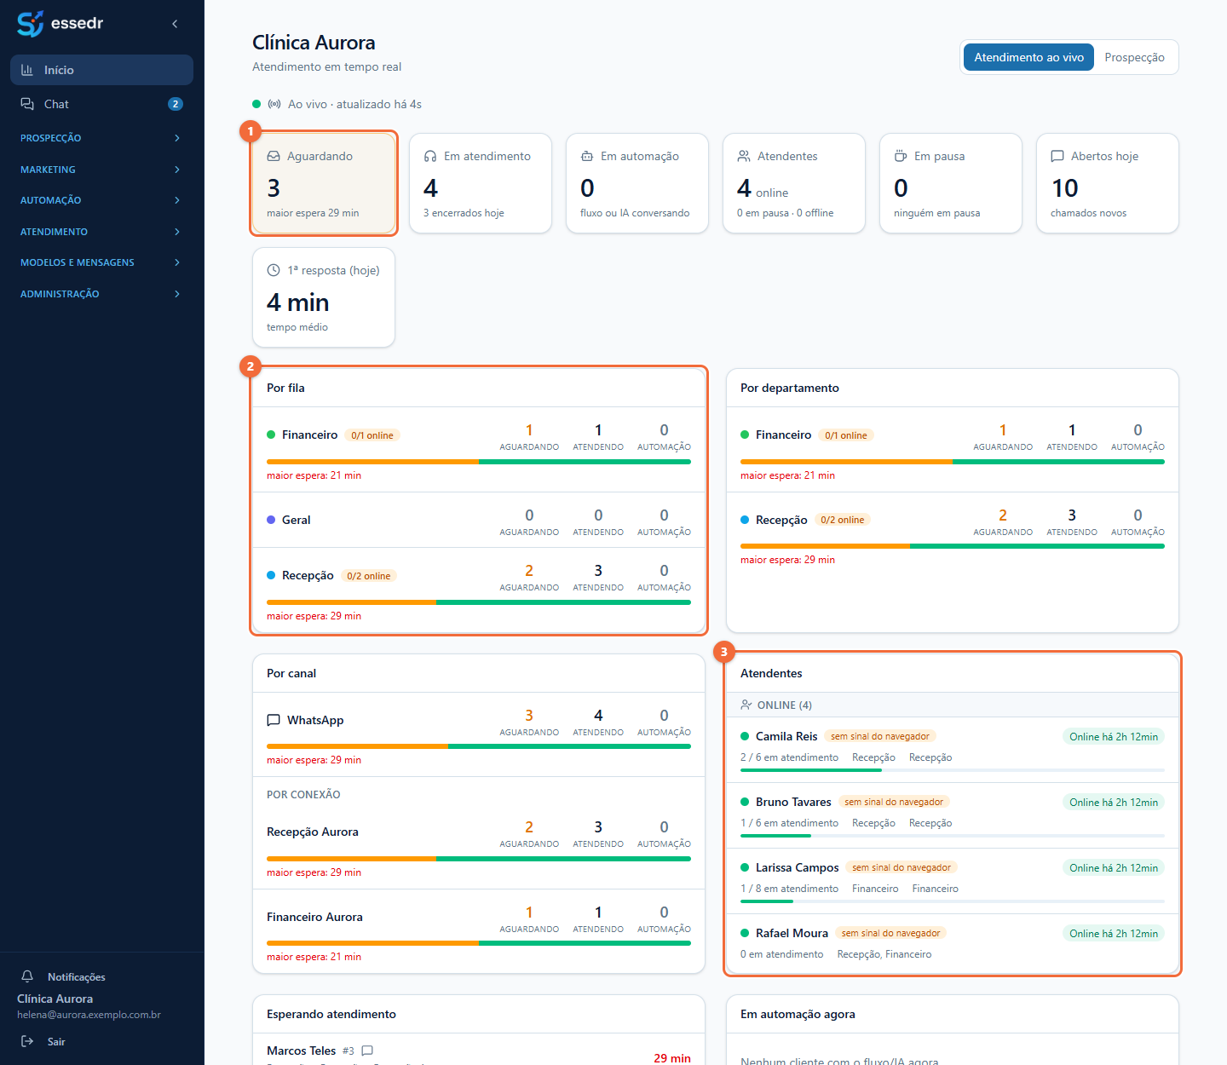Open the Chat menu item
Image resolution: width=1227 pixels, height=1065 pixels.
pyautogui.click(x=101, y=104)
